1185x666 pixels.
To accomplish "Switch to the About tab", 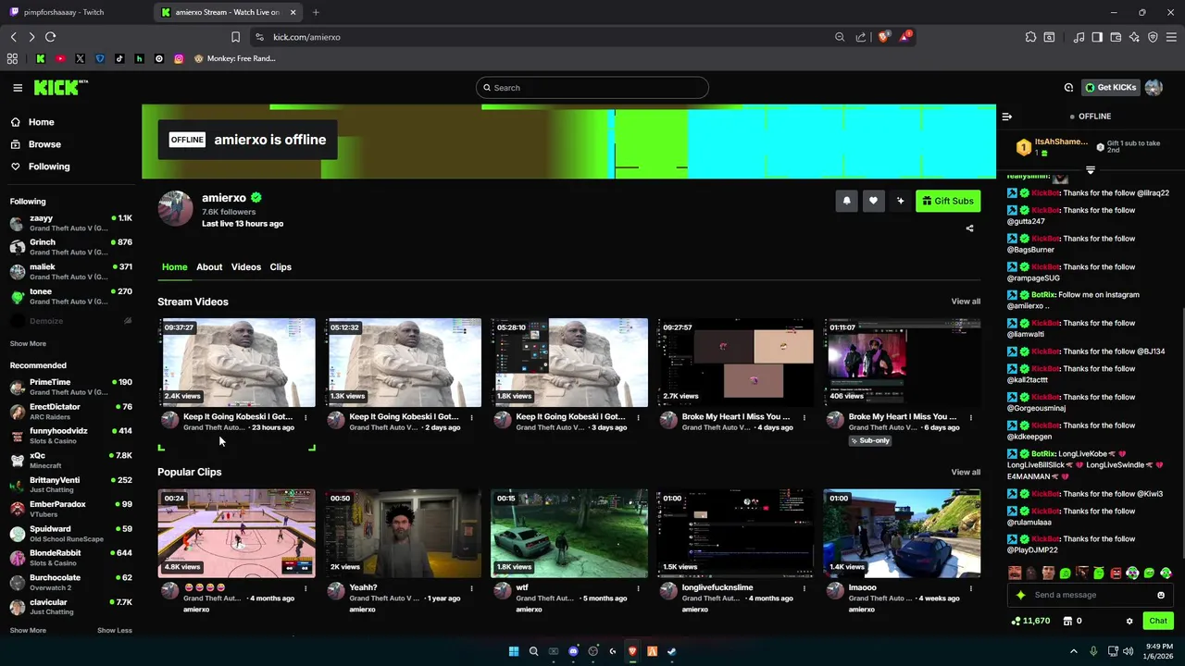I will pos(209,267).
